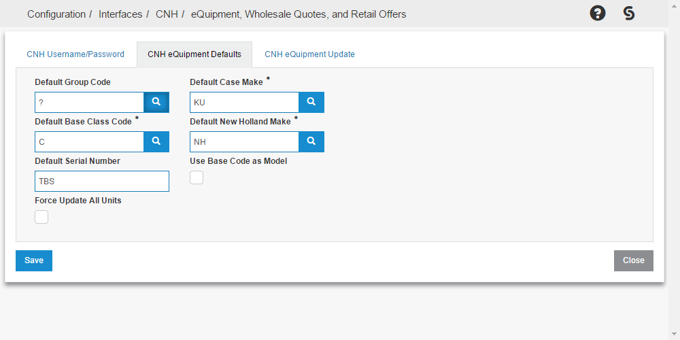Open the CNH eQuipment Update tab

point(309,54)
